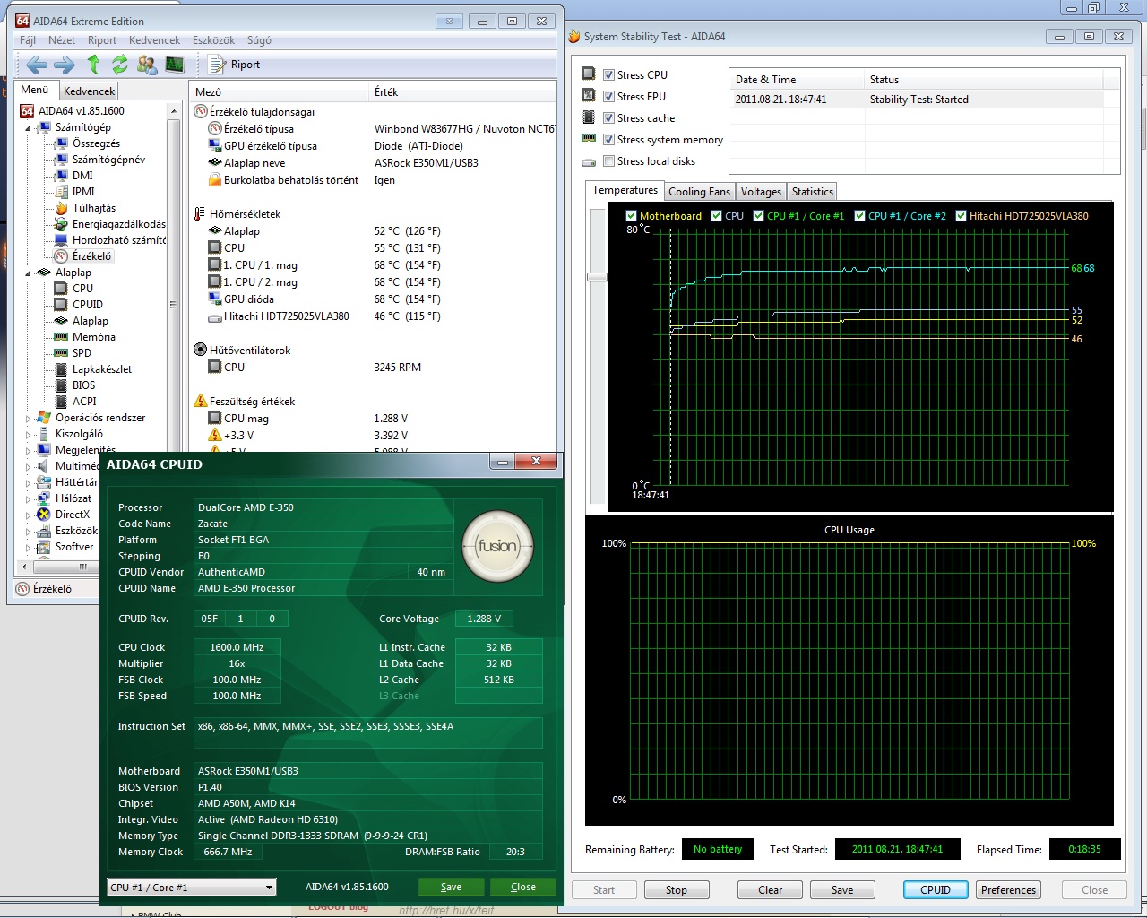
Task: Click the flame icon in Stability Test title
Action: (x=574, y=37)
